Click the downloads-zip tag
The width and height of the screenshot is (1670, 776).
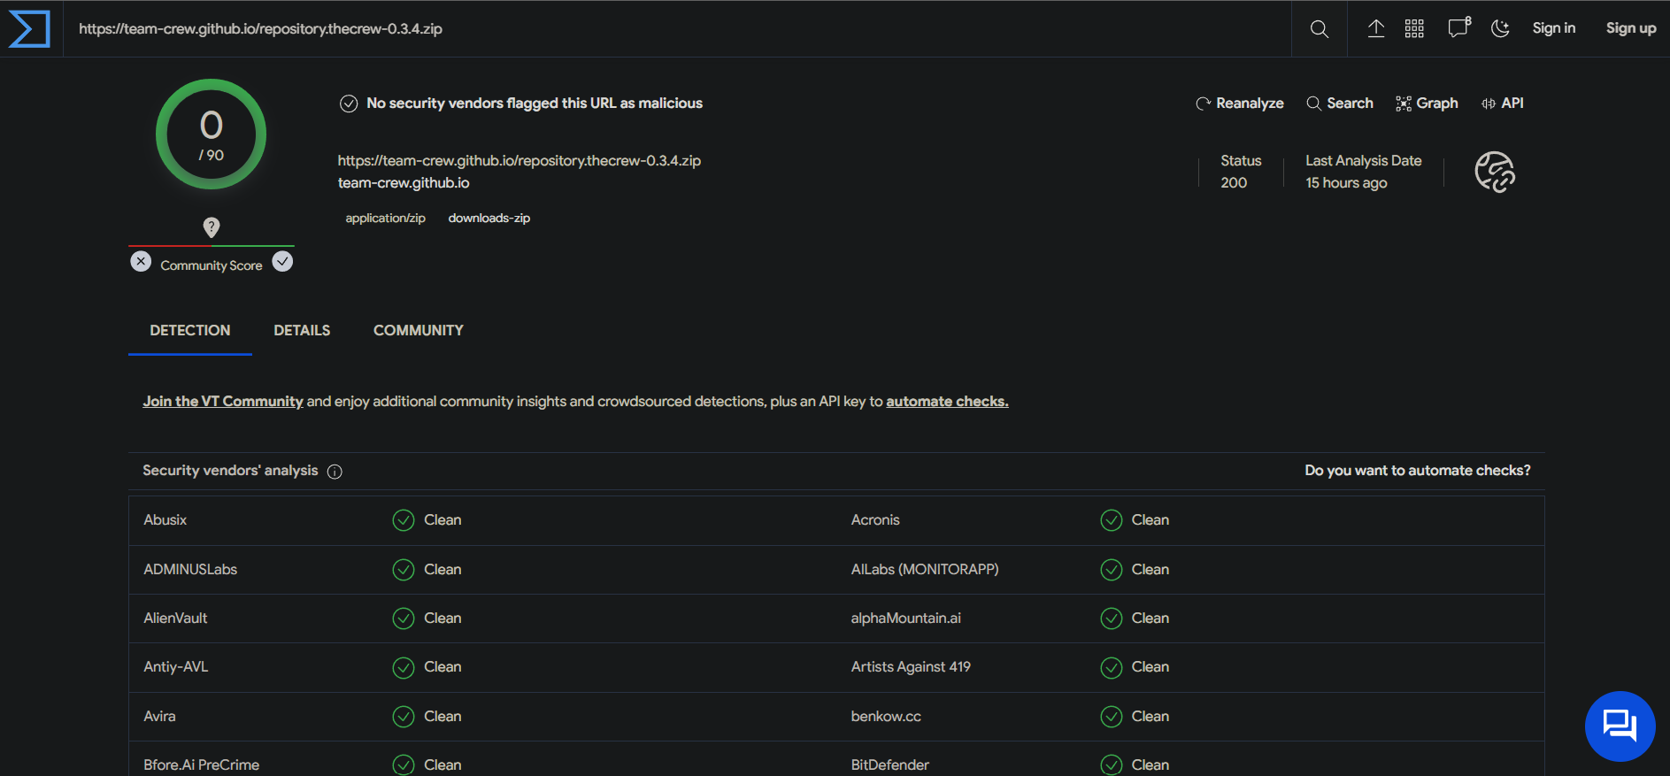(489, 219)
